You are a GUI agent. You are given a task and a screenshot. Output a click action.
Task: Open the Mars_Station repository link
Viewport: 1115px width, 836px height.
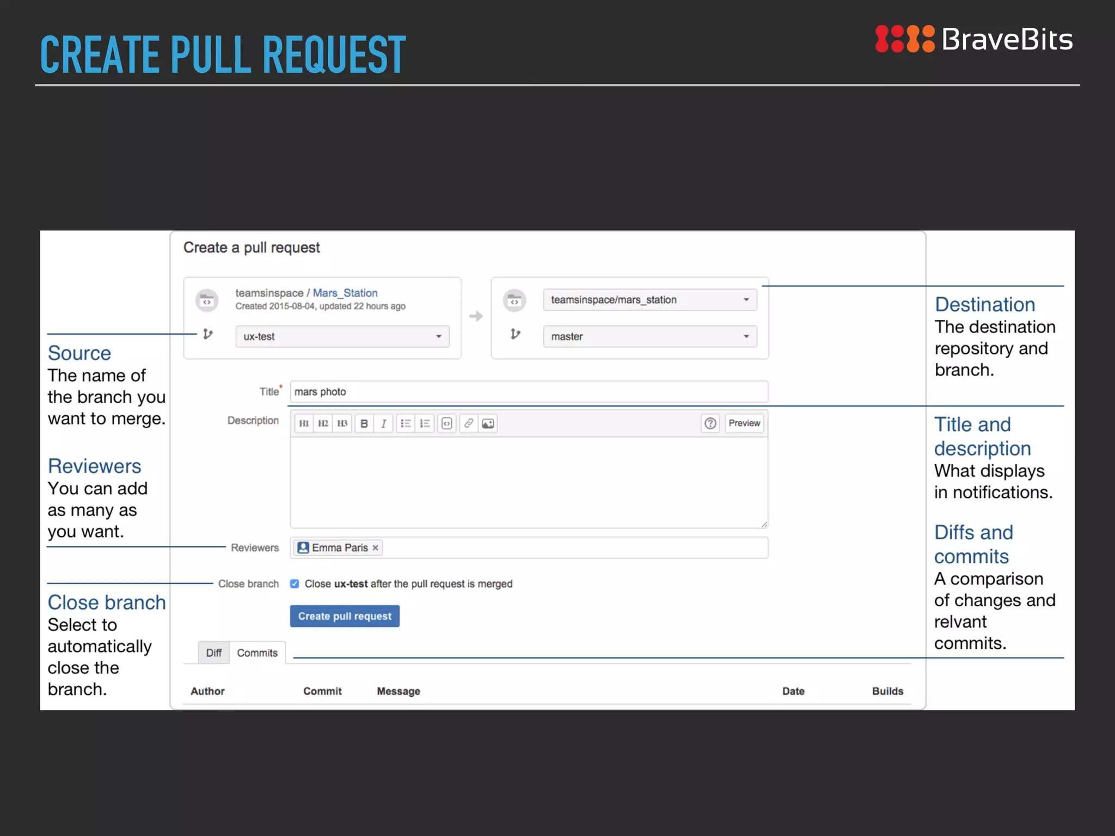tap(345, 293)
